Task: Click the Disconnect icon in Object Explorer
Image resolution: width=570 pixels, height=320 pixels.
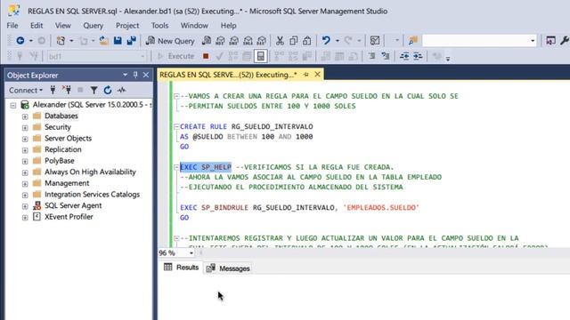Action: click(x=67, y=90)
